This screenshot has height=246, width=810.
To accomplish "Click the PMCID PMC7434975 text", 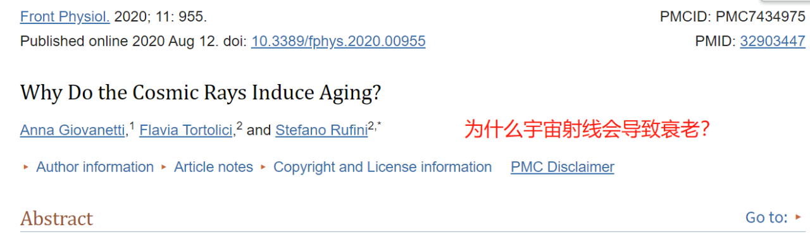I will click(733, 17).
